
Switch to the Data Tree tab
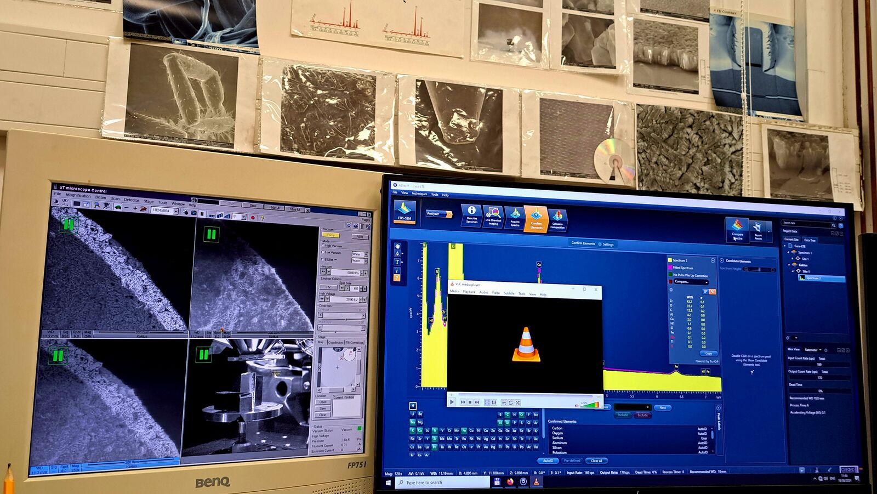[x=810, y=240]
